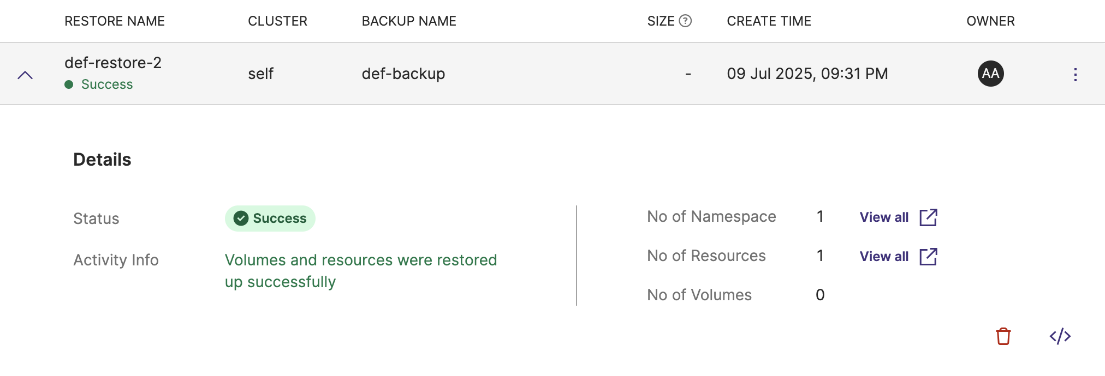This screenshot has height=376, width=1105.
Task: Click View all for Resources
Action: [884, 257]
